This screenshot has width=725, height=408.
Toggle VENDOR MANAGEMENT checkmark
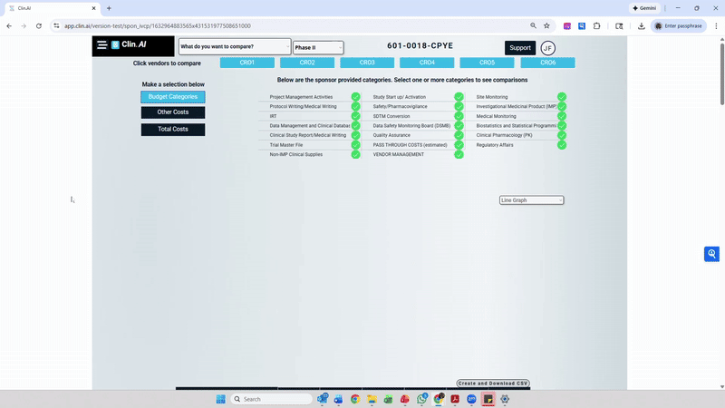pos(459,154)
